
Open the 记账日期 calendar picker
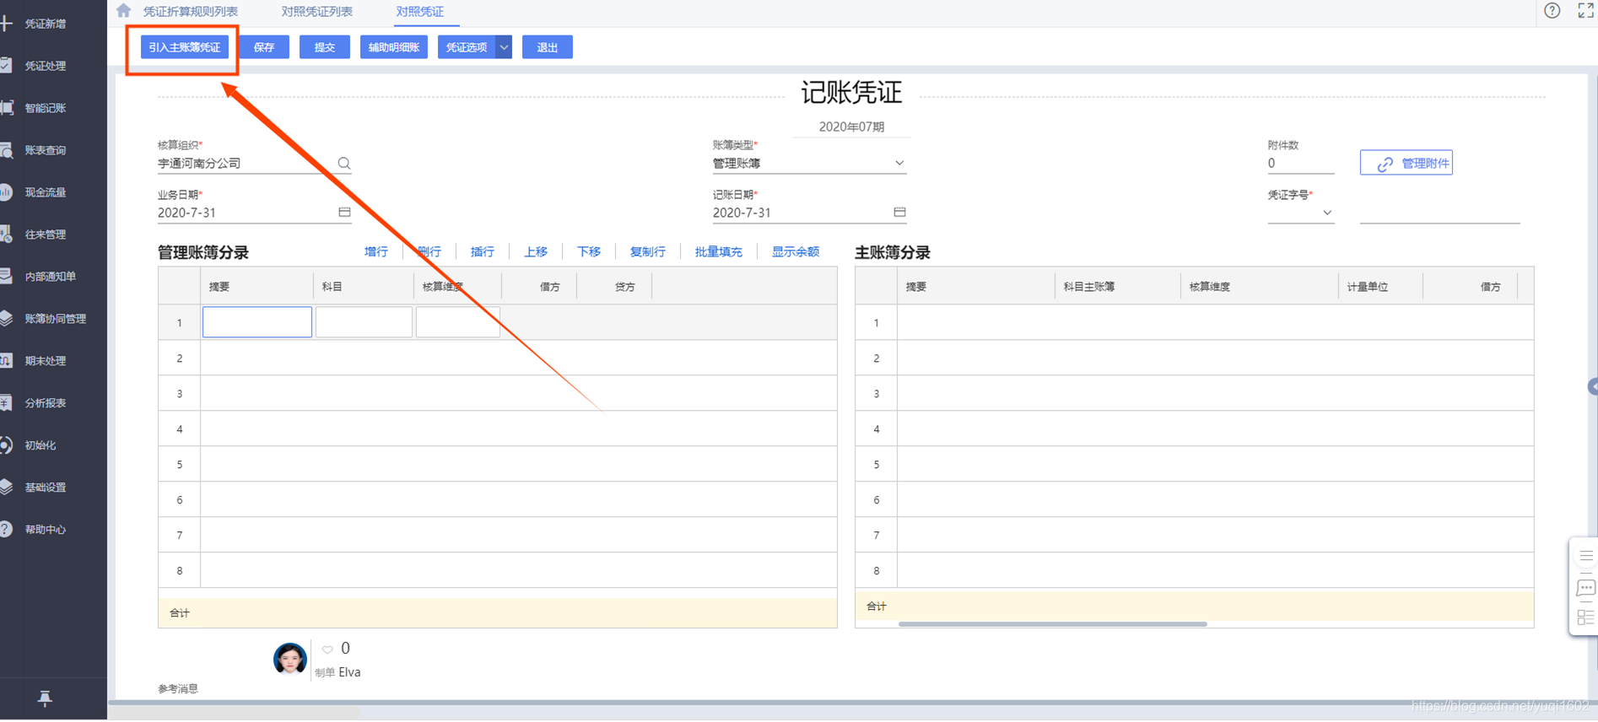pos(899,212)
